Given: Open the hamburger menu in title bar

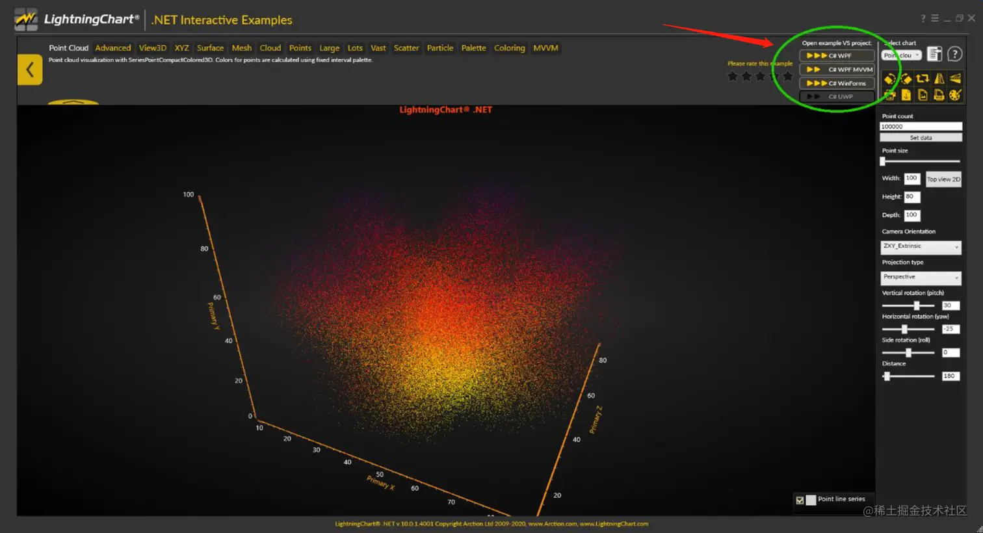Looking at the screenshot, I should (934, 18).
